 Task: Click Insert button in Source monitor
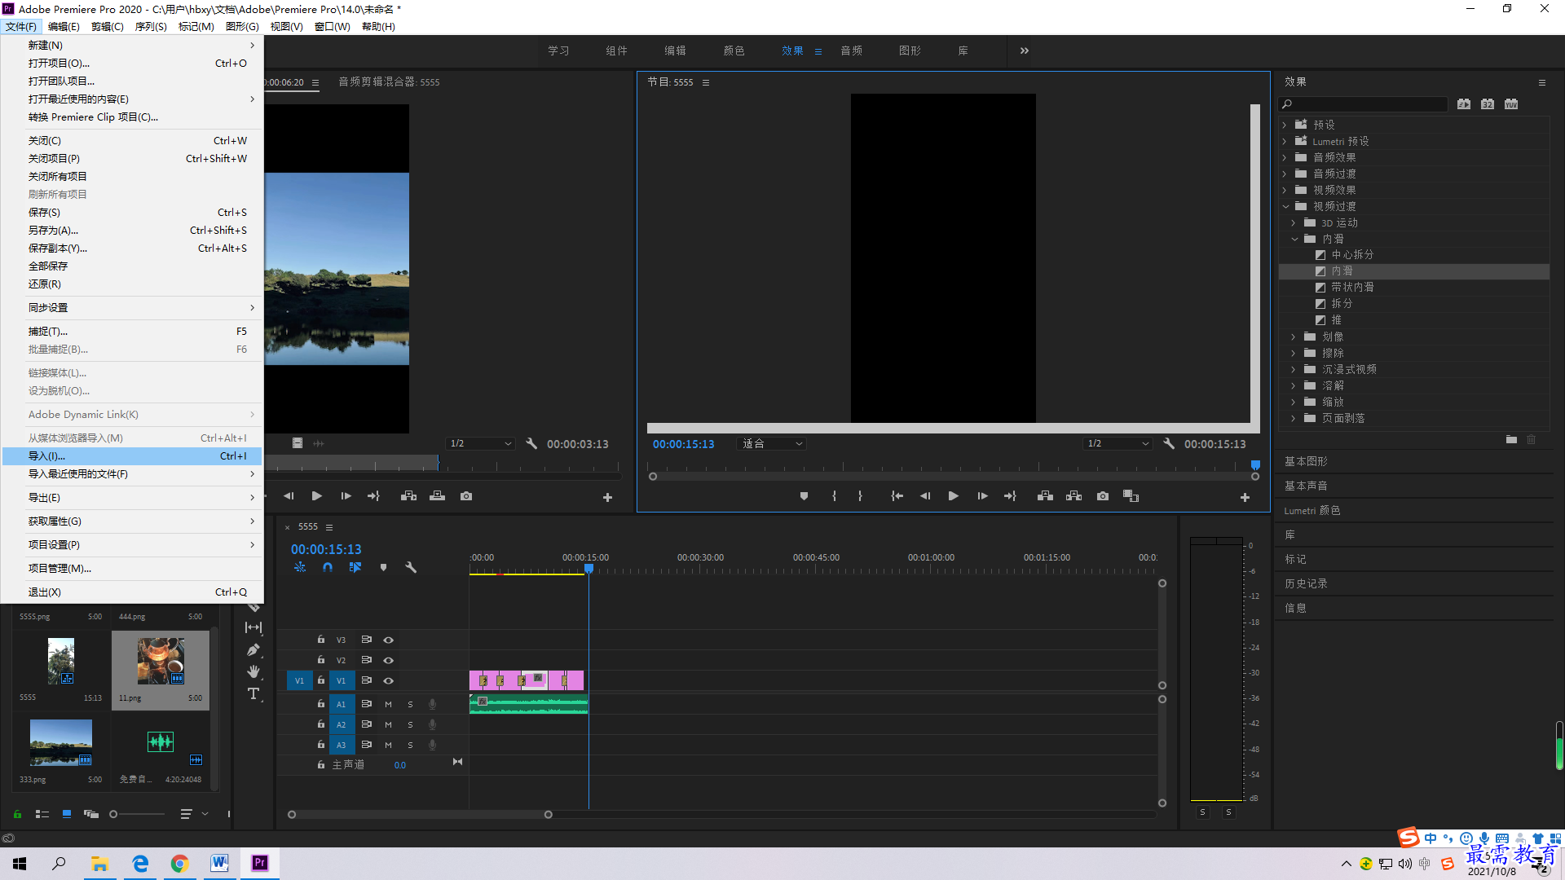408,496
